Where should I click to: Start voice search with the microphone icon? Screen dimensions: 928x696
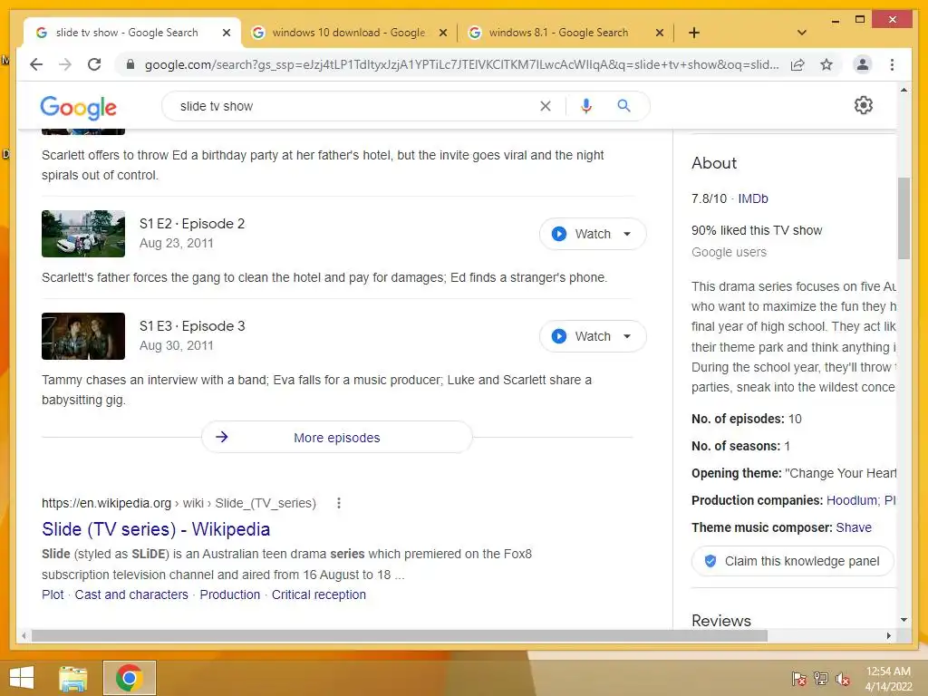(x=586, y=106)
